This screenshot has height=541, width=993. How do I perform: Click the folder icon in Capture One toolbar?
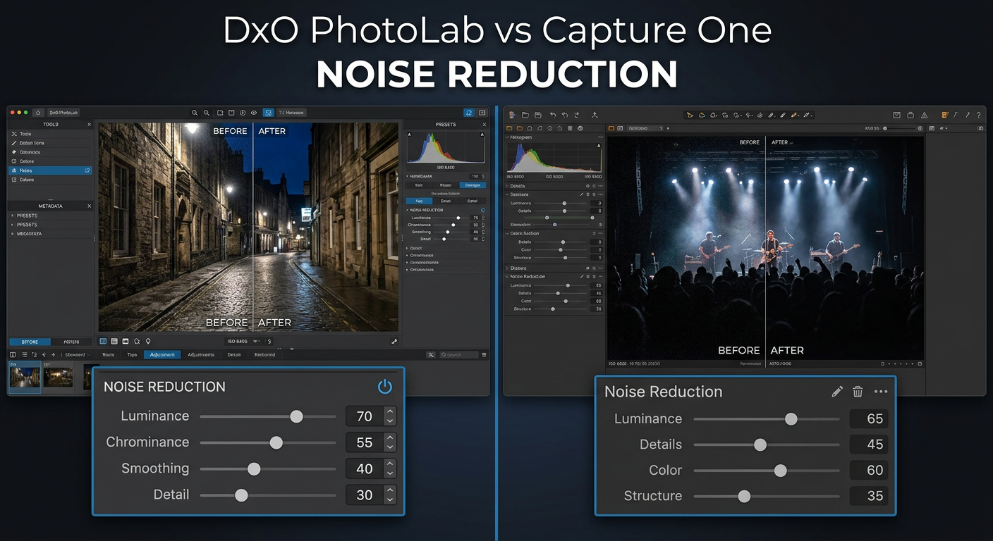pyautogui.click(x=525, y=115)
